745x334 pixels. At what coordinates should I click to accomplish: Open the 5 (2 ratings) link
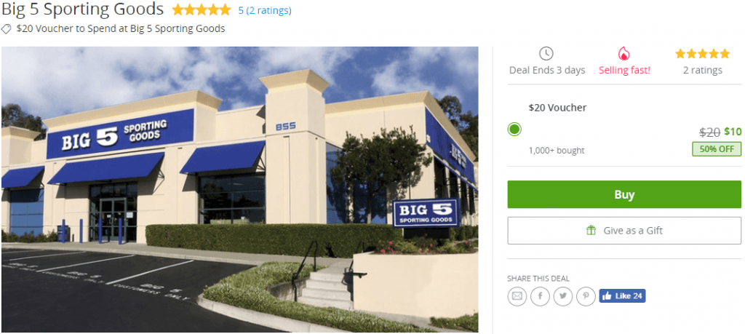pyautogui.click(x=265, y=10)
